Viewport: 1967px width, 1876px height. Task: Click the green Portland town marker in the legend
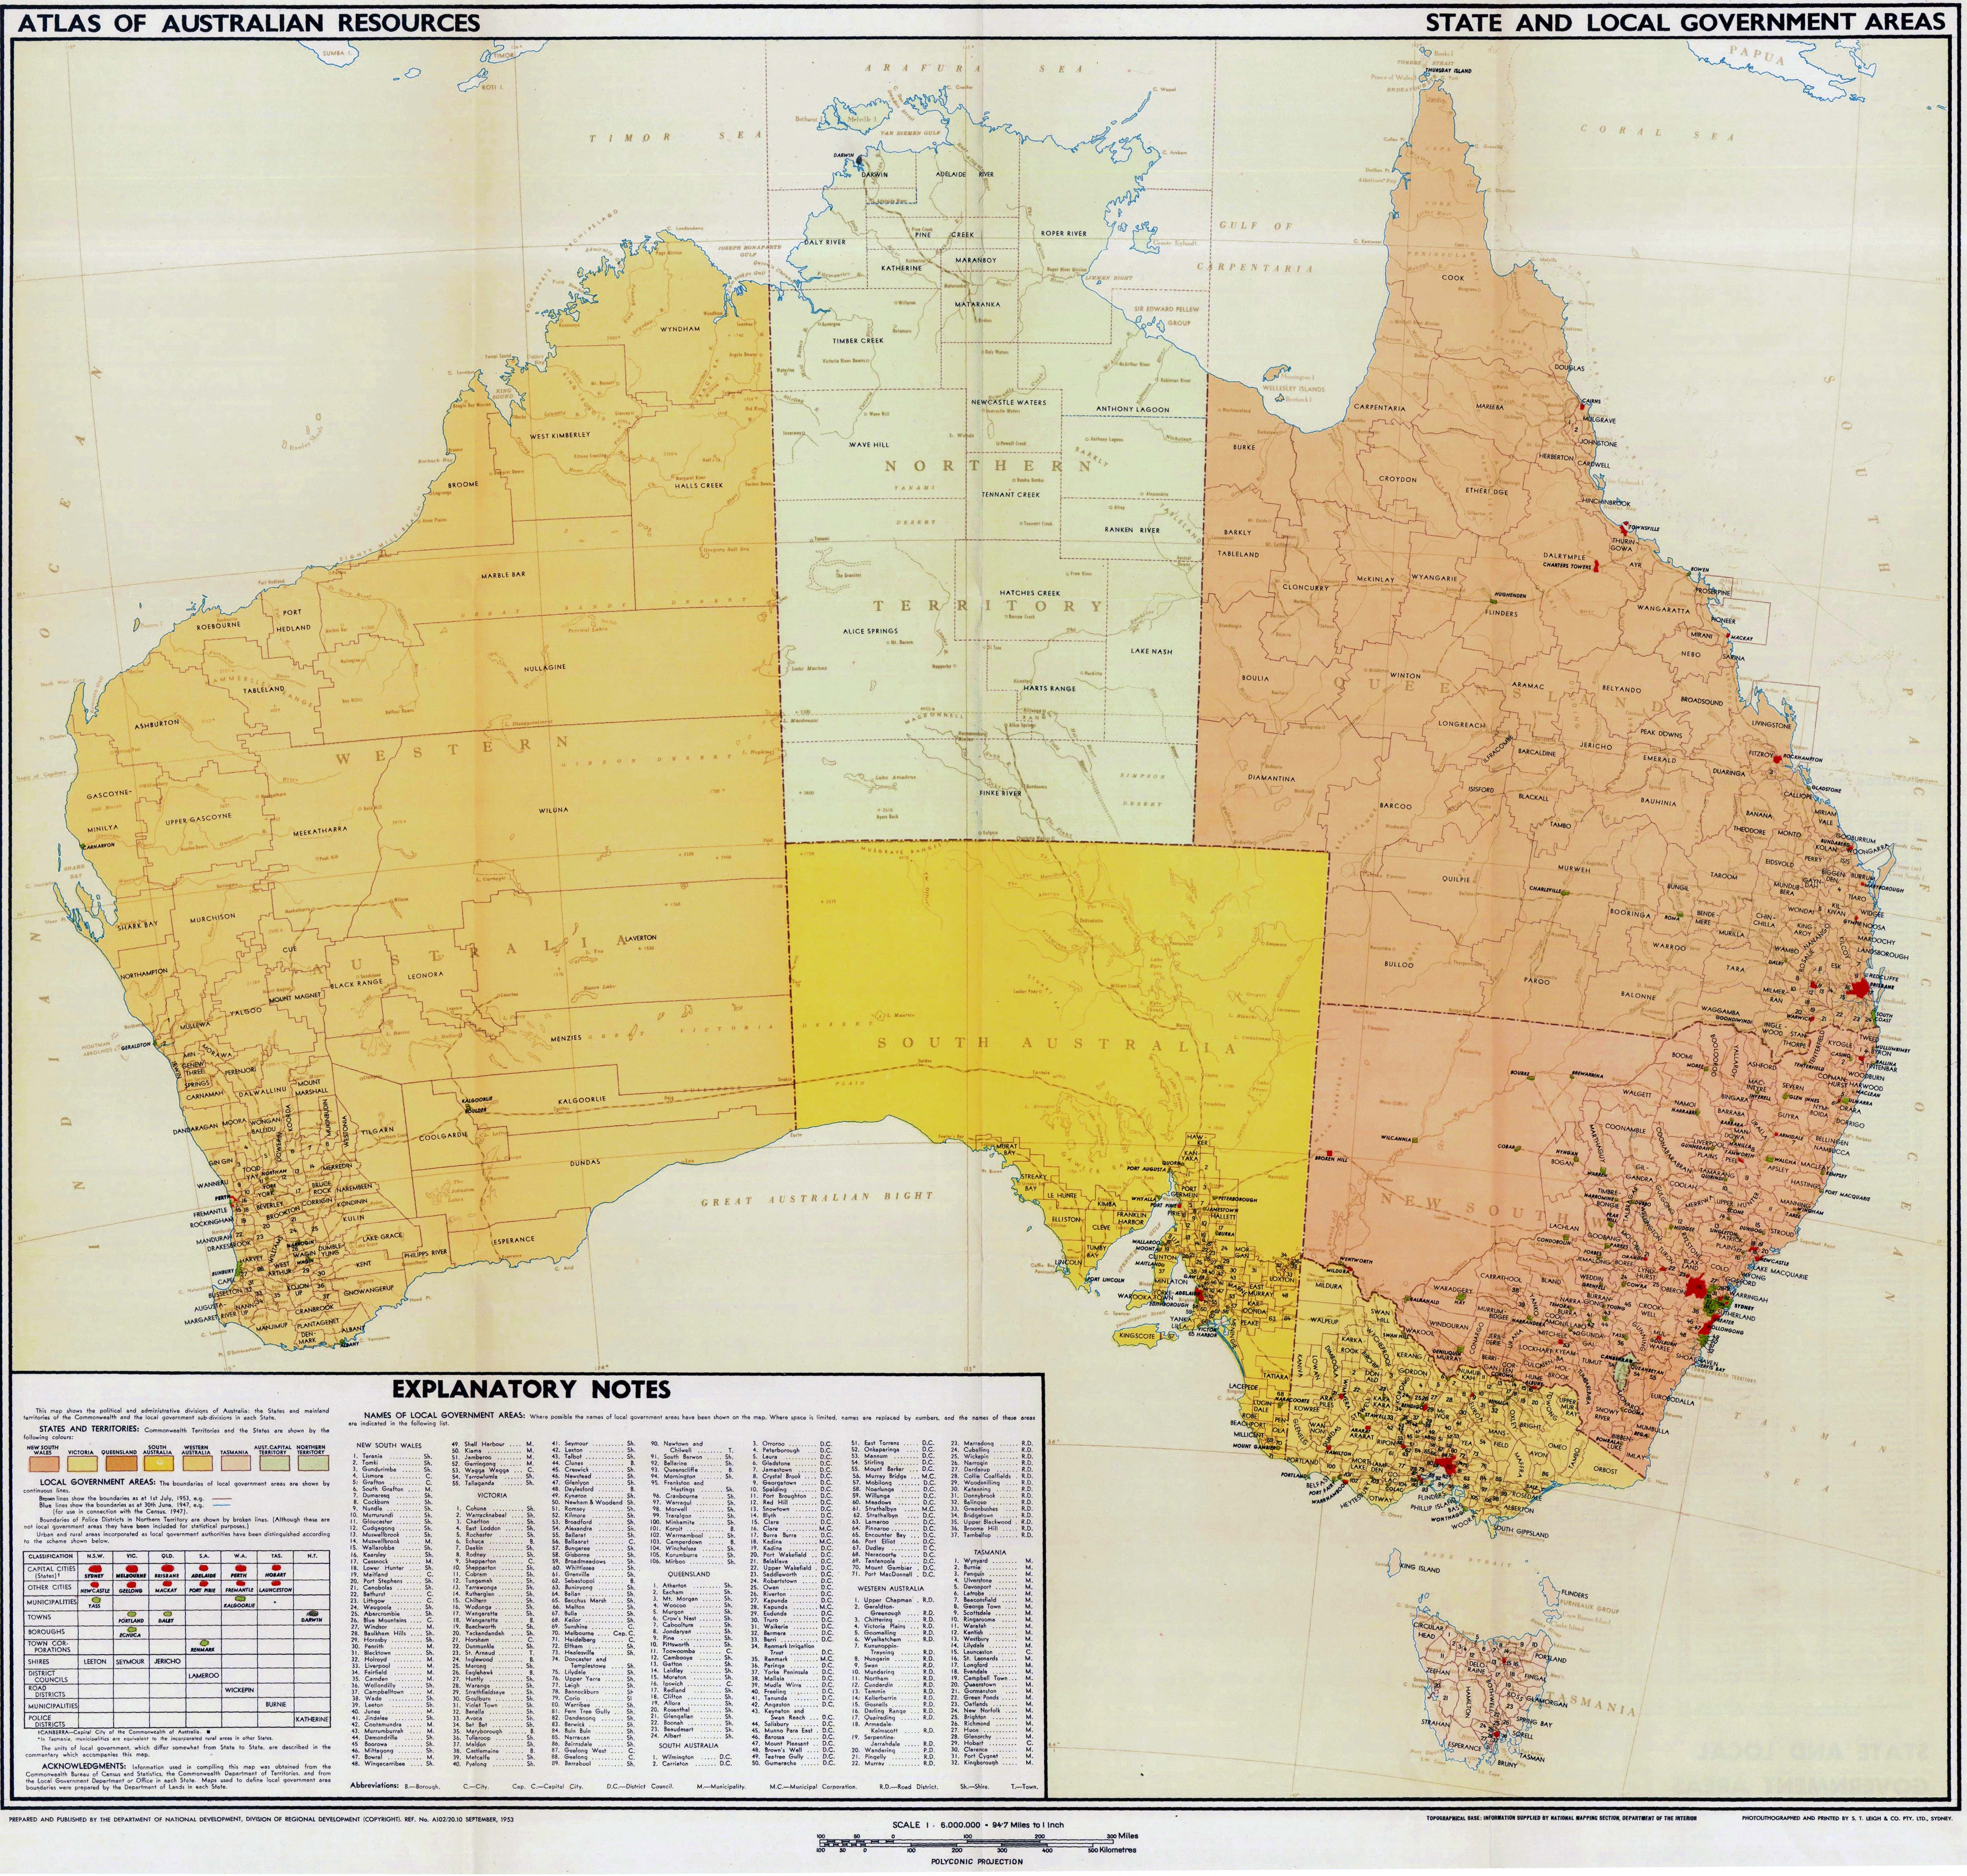[132, 1614]
